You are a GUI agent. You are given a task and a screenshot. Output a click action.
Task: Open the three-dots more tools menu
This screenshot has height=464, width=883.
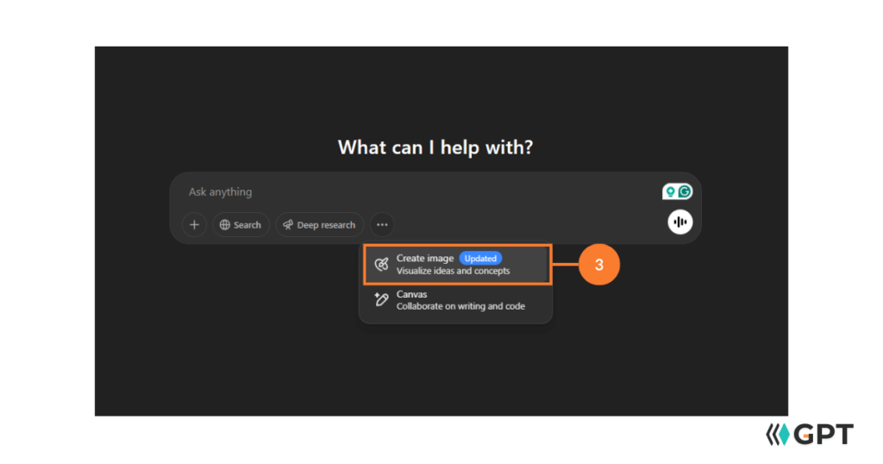click(382, 225)
